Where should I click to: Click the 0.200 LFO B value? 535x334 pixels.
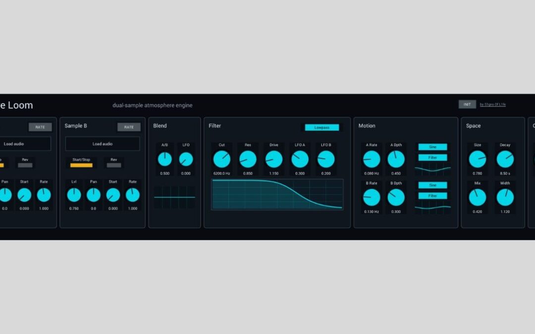click(x=326, y=174)
